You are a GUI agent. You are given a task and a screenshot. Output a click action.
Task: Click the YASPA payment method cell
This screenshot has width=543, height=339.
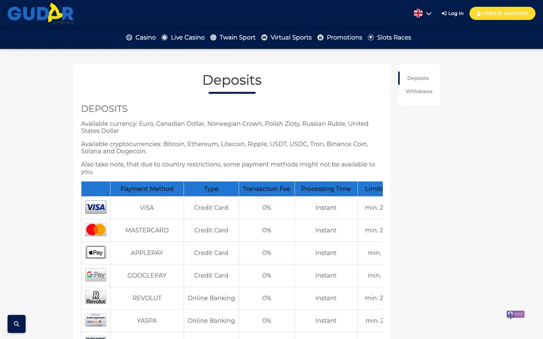pyautogui.click(x=147, y=320)
